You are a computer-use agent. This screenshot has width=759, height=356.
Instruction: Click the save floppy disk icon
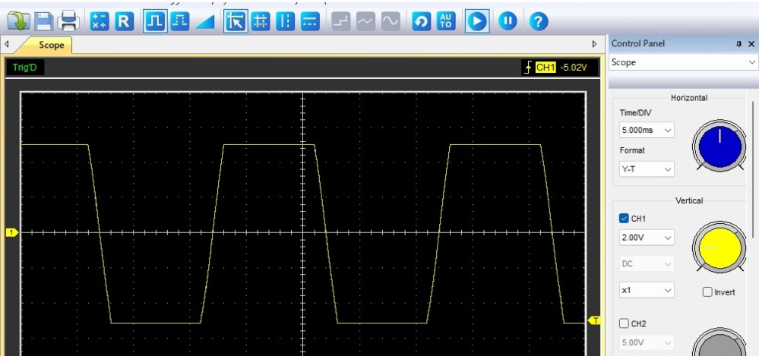pos(44,21)
